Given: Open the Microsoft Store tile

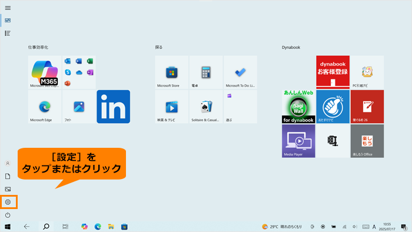Looking at the screenshot, I should (172, 72).
